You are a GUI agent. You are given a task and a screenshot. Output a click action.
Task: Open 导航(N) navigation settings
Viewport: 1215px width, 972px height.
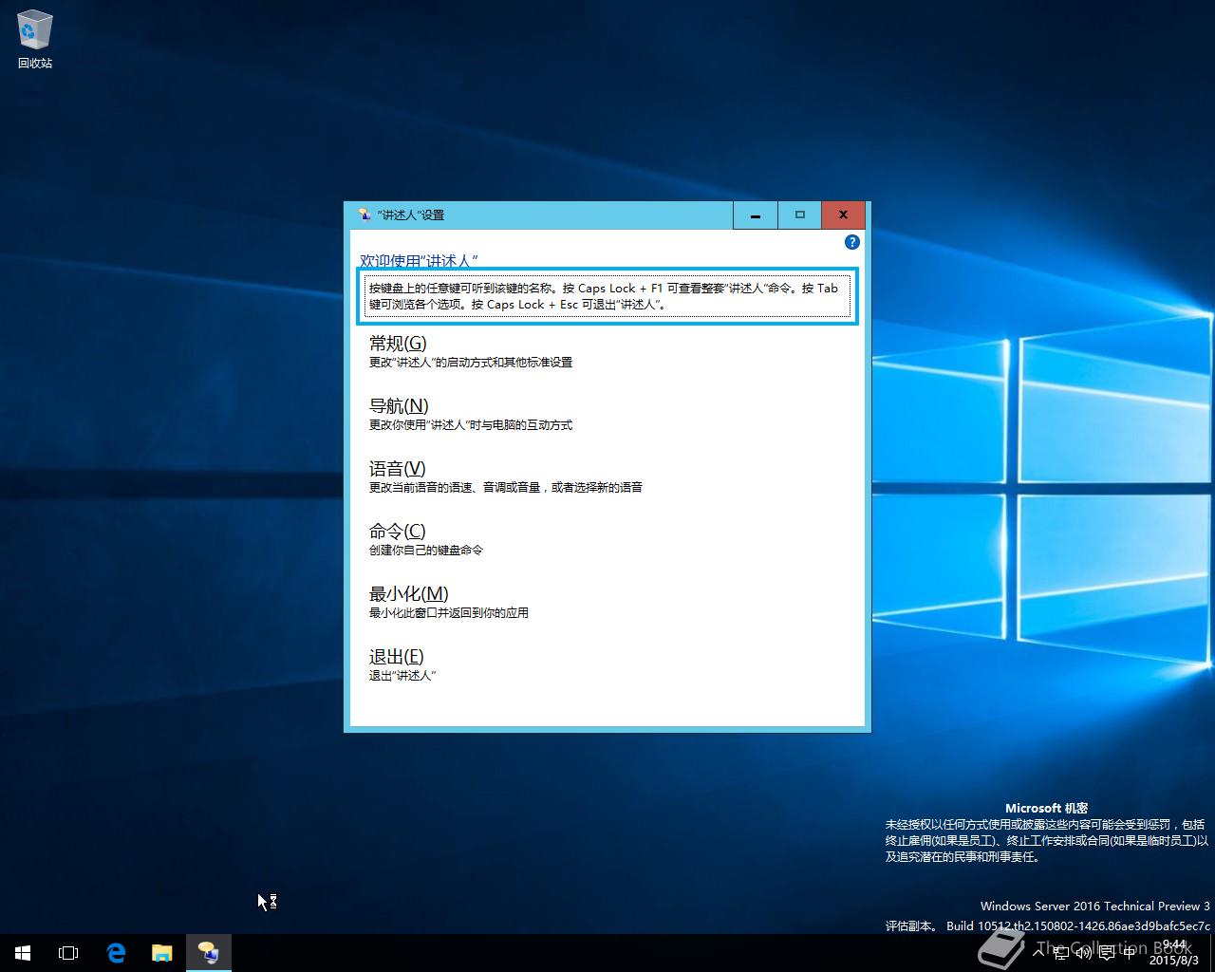[x=399, y=405]
